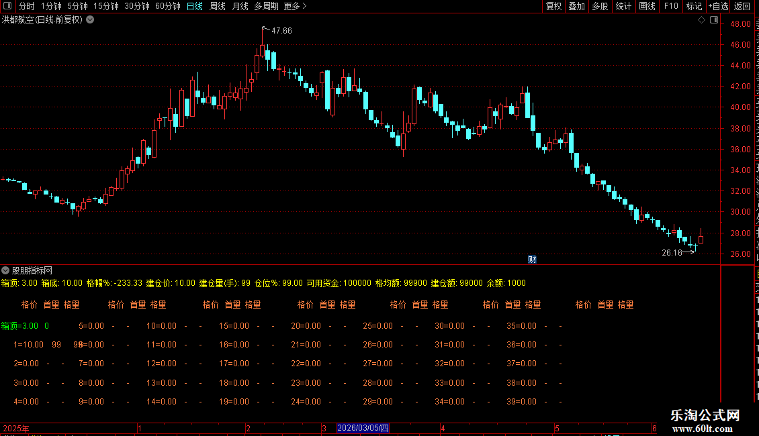Image resolution: width=759 pixels, height=436 pixels.
Task: Select the 15分钟 period tab
Action: click(106, 6)
